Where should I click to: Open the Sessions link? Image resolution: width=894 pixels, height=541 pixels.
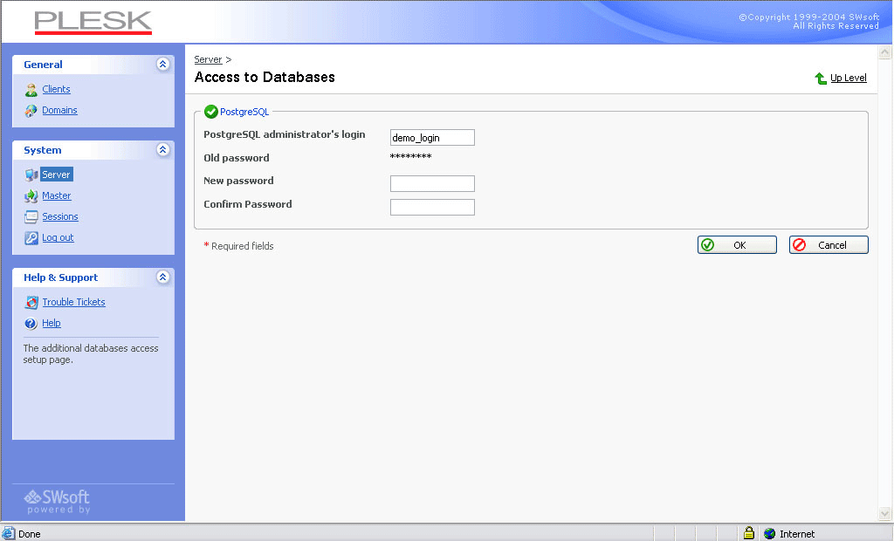tap(60, 216)
